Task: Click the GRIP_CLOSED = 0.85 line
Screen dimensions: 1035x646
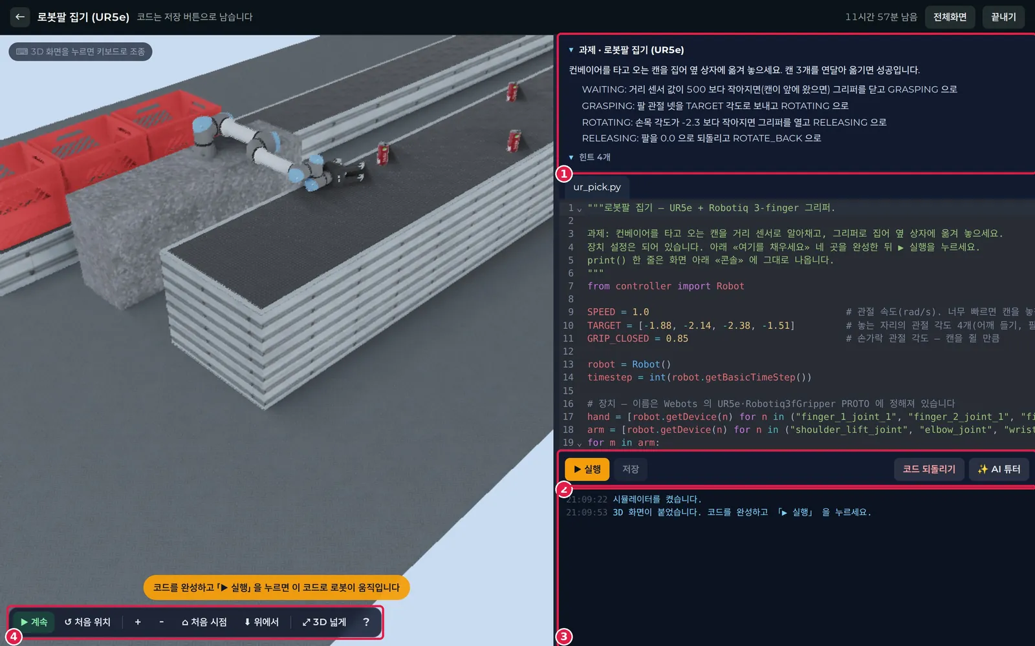Action: (637, 339)
